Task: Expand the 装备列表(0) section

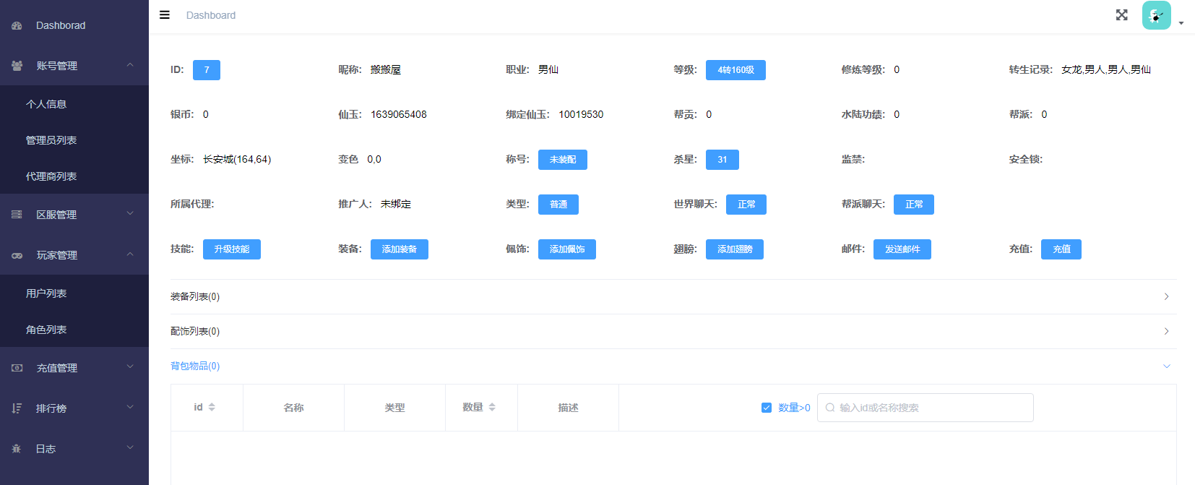Action: [673, 296]
